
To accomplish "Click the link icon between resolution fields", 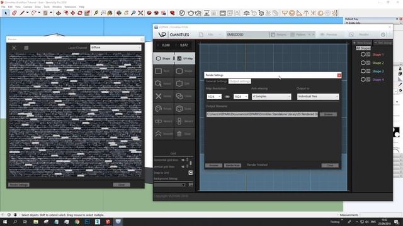I will pos(227,97).
